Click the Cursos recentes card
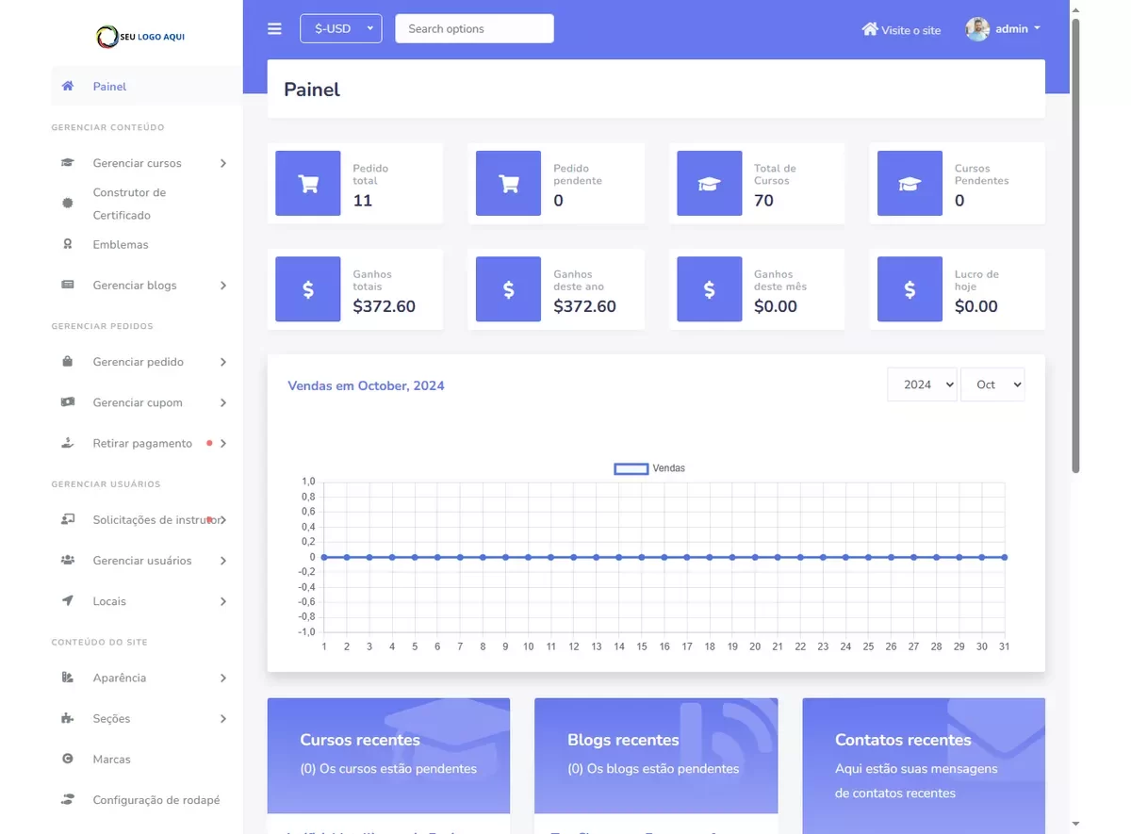Image resolution: width=1131 pixels, height=834 pixels. click(388, 754)
